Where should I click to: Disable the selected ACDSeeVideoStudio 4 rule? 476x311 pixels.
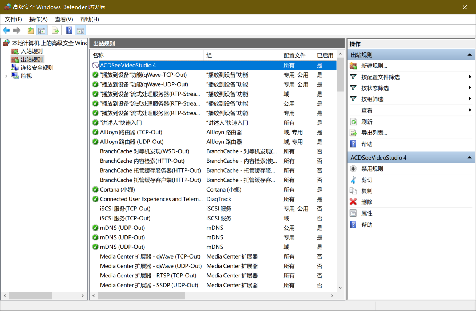[x=372, y=169]
